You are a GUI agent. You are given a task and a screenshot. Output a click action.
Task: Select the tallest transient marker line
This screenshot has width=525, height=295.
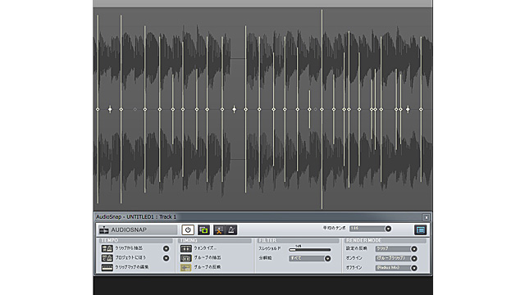pyautogui.click(x=322, y=109)
